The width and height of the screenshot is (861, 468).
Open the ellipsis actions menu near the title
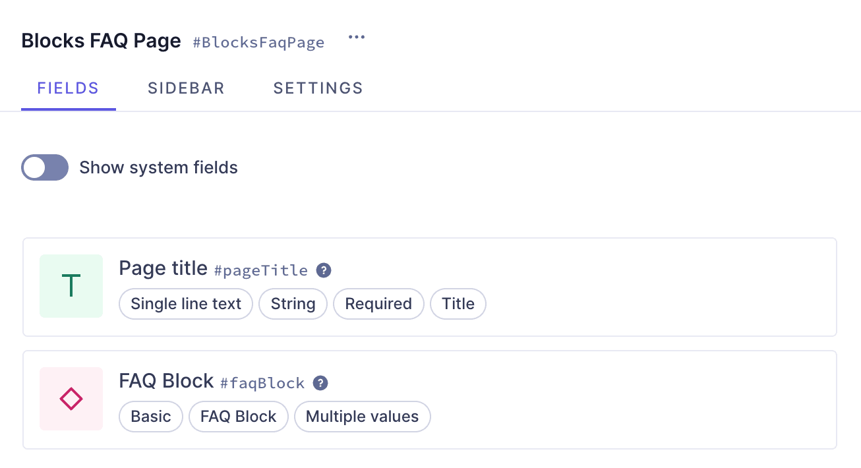[x=356, y=37]
